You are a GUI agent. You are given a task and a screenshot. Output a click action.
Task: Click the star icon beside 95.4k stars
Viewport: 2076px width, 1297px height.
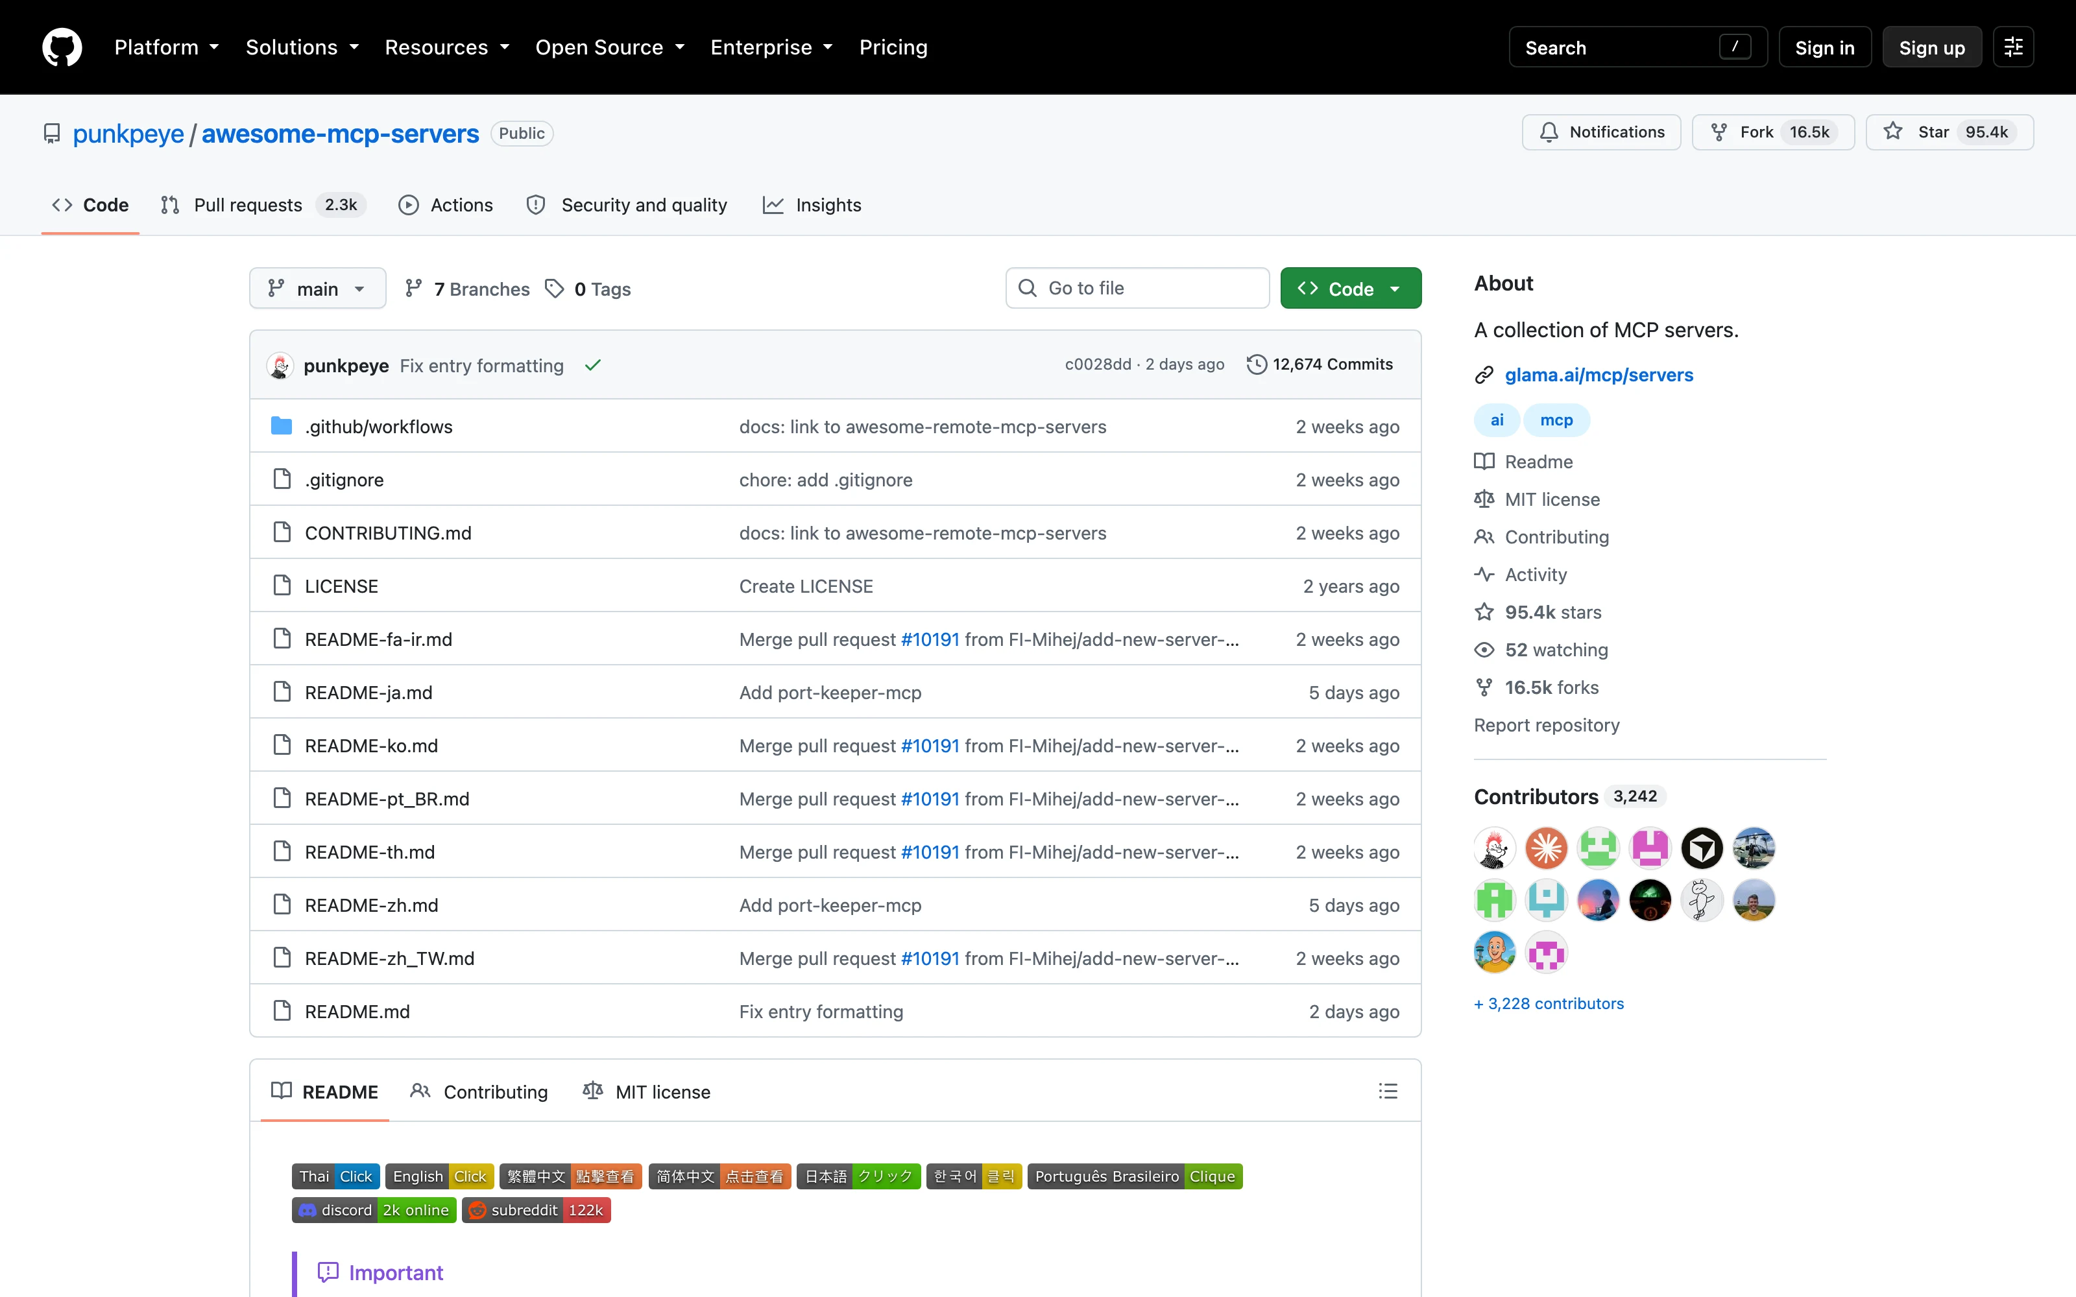pyautogui.click(x=1484, y=612)
